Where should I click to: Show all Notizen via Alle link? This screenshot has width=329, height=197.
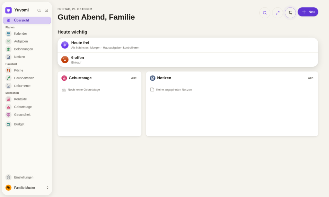(x=311, y=78)
